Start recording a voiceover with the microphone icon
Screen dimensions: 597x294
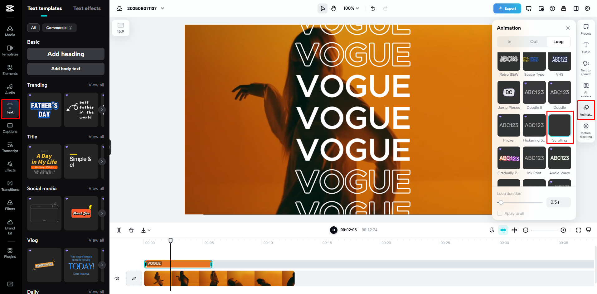click(492, 230)
